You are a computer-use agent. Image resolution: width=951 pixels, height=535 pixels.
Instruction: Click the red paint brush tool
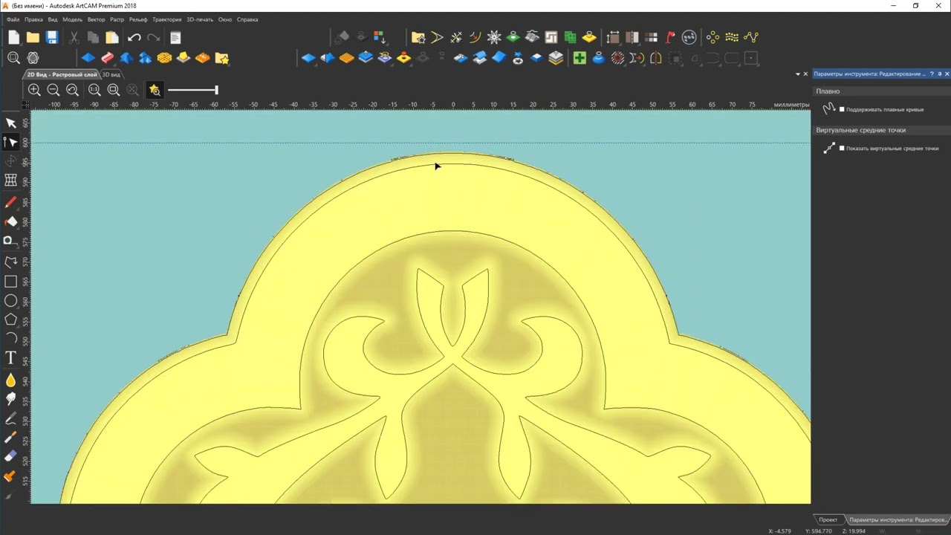(10, 202)
